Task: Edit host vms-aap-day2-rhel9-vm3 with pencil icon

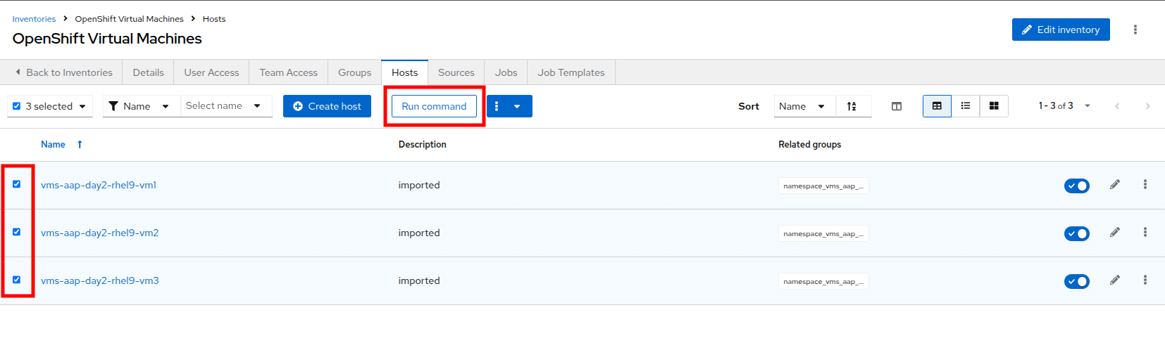Action: click(x=1114, y=280)
